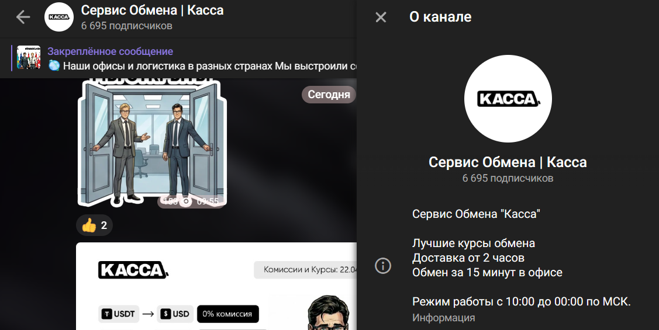Click the USD label in rates post
The height and width of the screenshot is (330, 659).
tap(175, 314)
